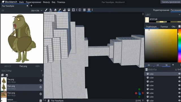181x102 pixels.
Task: Click the current color swatch
Action: click(147, 20)
